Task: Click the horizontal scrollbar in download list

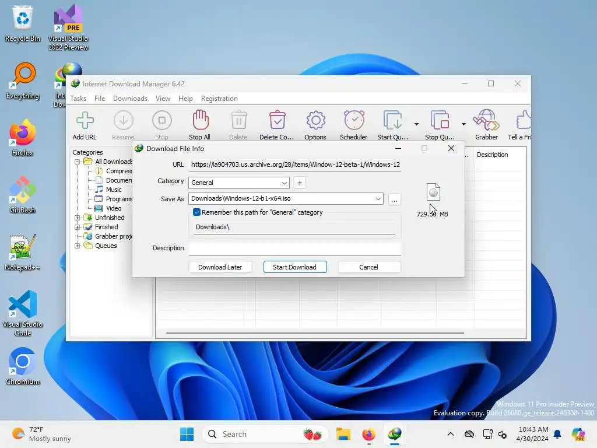Action: click(315, 333)
